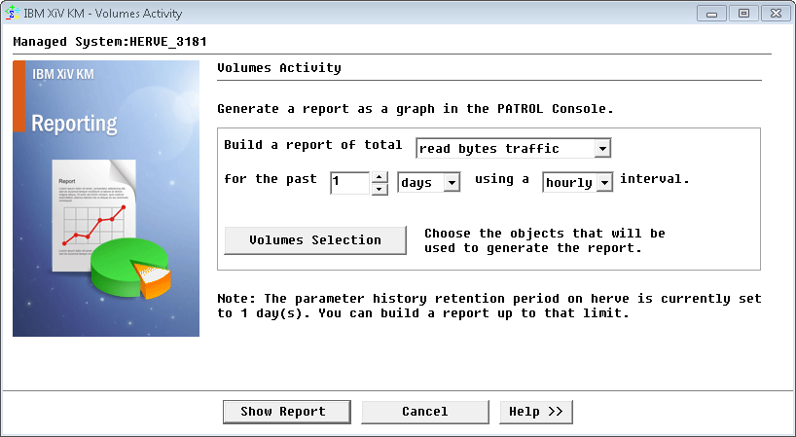This screenshot has height=437, width=796.
Task: Close the Volumes Activity window
Action: pos(776,14)
